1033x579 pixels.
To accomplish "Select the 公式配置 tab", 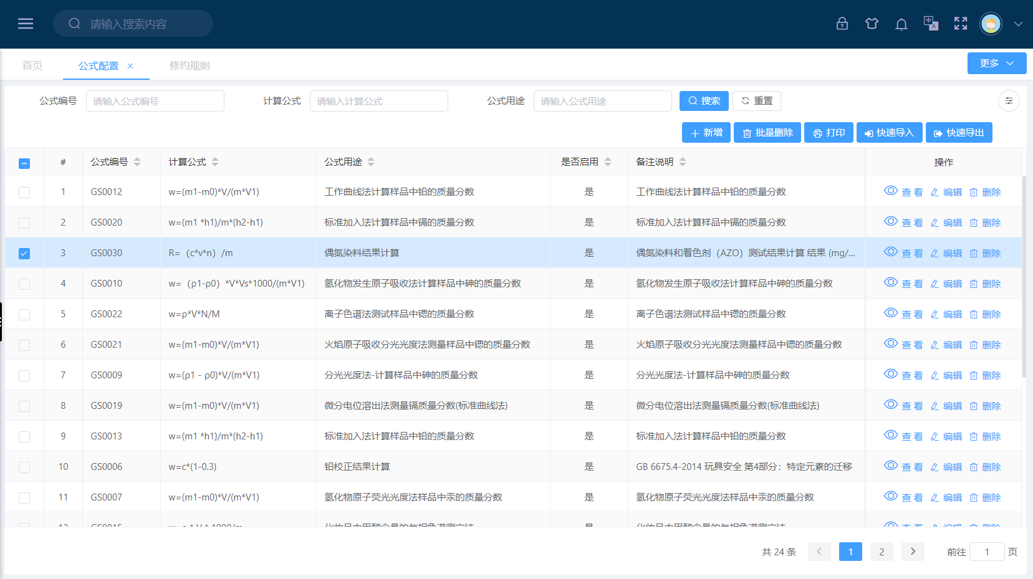I will 98,65.
